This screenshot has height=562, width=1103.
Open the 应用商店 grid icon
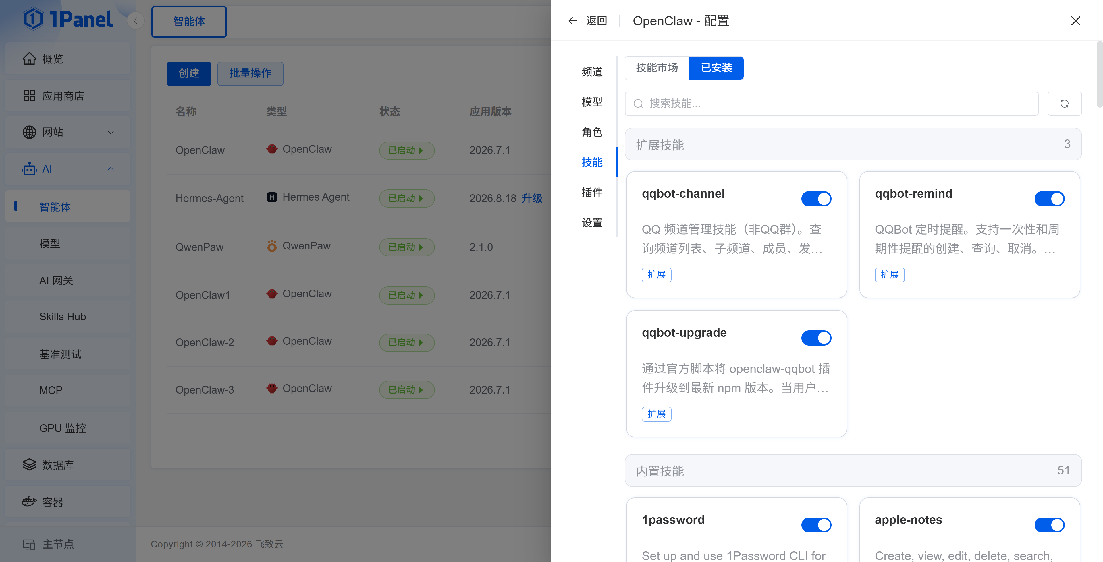(29, 96)
